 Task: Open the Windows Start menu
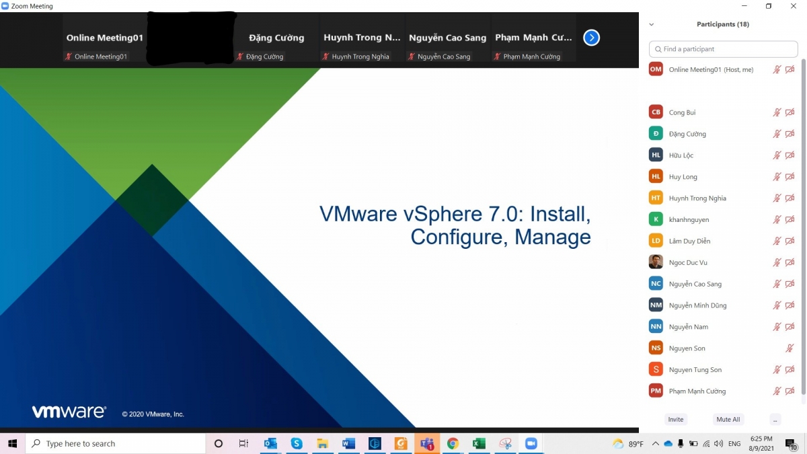pos(12,443)
